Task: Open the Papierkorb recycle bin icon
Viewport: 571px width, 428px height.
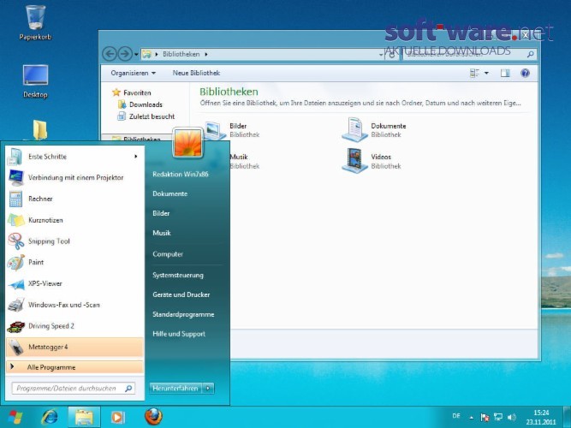Action: click(35, 22)
